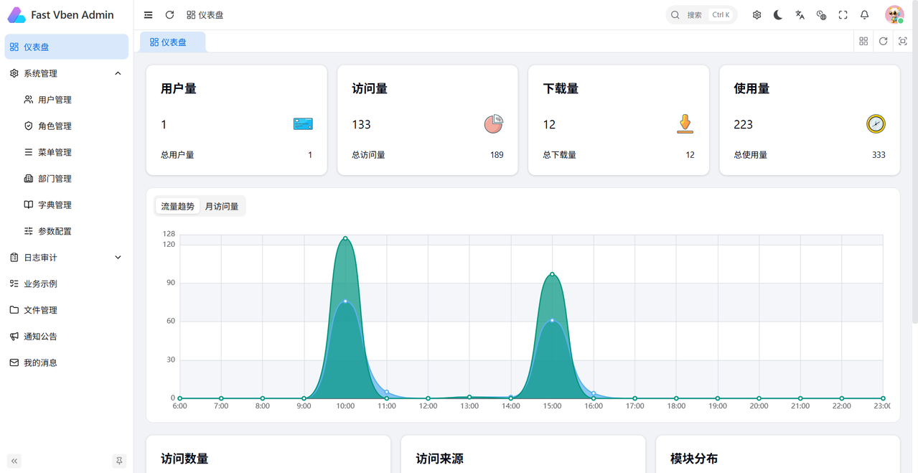Click the pie chart icon in 访问量 panel

(494, 124)
